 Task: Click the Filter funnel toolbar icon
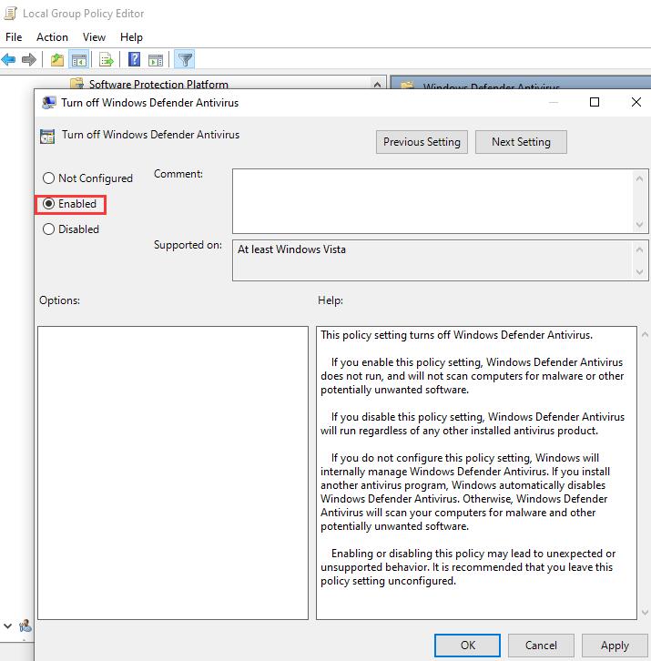pyautogui.click(x=185, y=59)
